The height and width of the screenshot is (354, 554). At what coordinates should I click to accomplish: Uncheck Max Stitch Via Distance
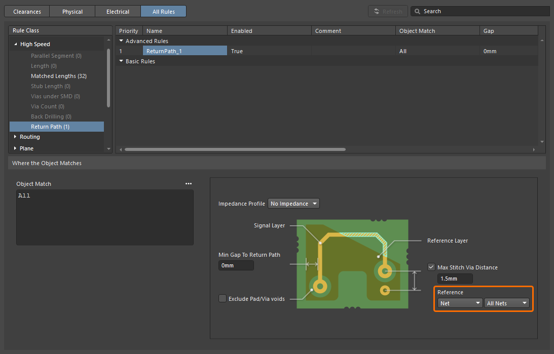click(431, 267)
